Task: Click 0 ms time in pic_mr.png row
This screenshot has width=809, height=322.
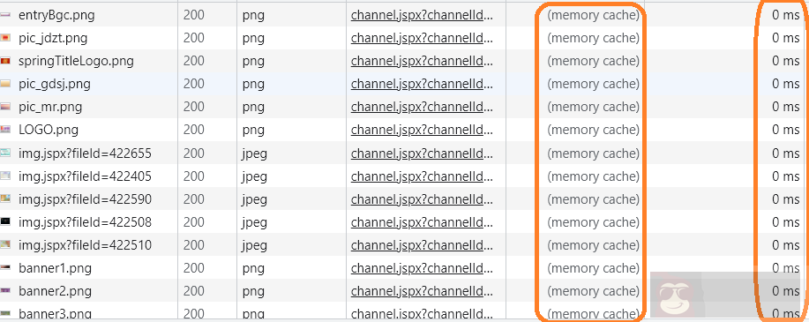Action: (786, 107)
